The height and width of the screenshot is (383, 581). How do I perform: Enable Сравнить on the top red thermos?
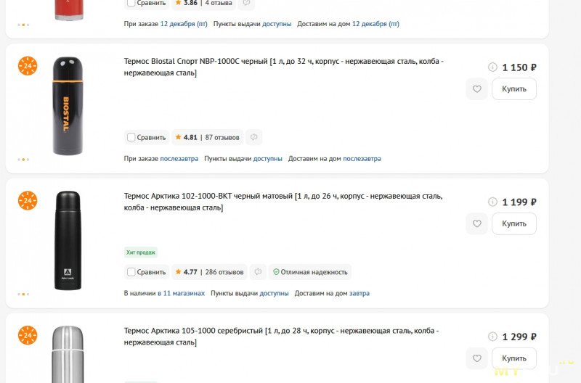[x=131, y=3]
